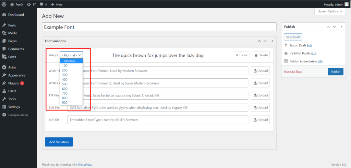Click the WOFF2 file input field
Screen dimensions: 351x168
158,83
